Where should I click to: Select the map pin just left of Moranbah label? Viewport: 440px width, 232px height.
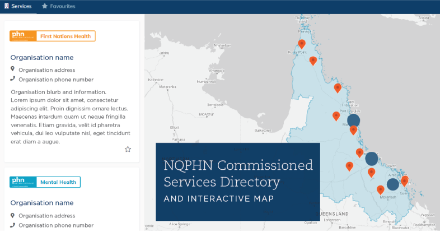(x=381, y=190)
